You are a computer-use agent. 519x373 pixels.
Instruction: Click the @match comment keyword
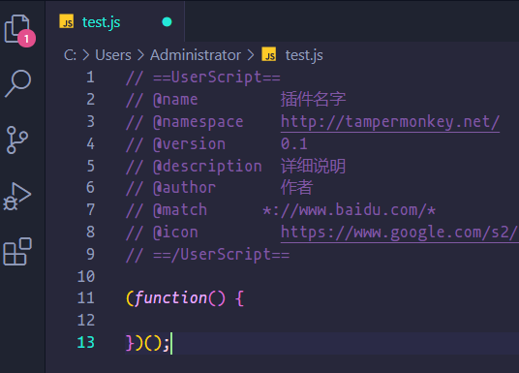[180, 210]
